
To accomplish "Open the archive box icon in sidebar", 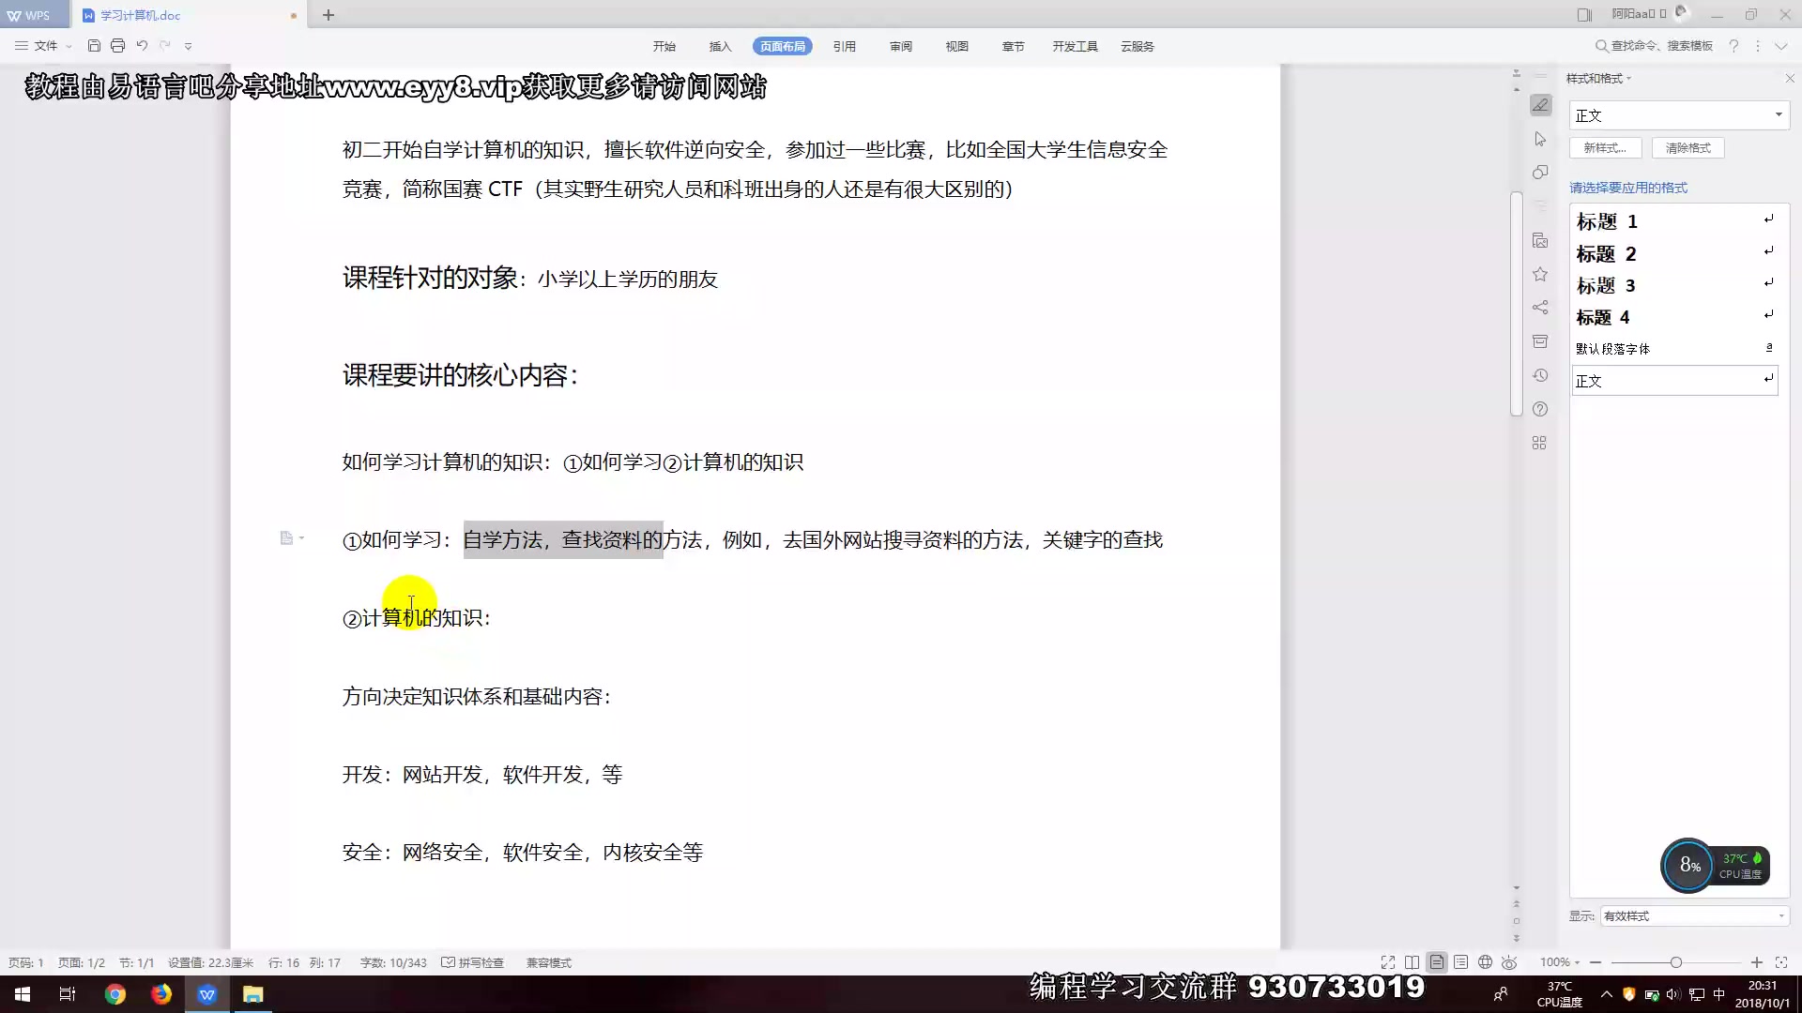I will click(1540, 341).
